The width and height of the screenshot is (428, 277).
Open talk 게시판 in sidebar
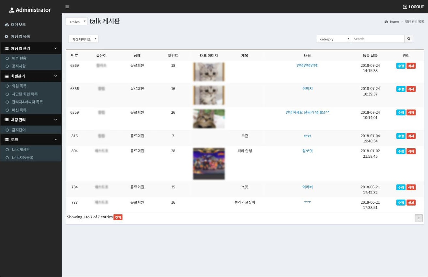pos(21,150)
